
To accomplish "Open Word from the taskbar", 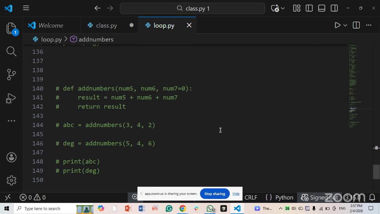I will (x=142, y=209).
